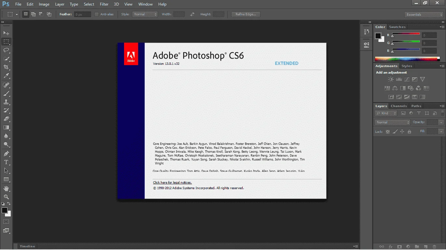Select the Horizontal Type tool

[x=6, y=162]
